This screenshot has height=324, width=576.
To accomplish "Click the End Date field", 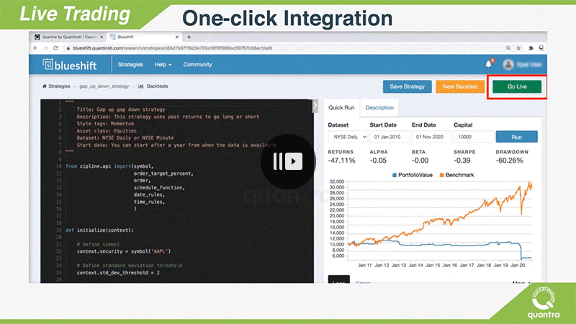I will (431, 137).
